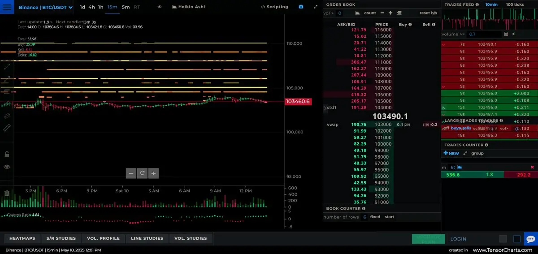Switch order book to count mode
538x254 pixels.
(x=370, y=13)
